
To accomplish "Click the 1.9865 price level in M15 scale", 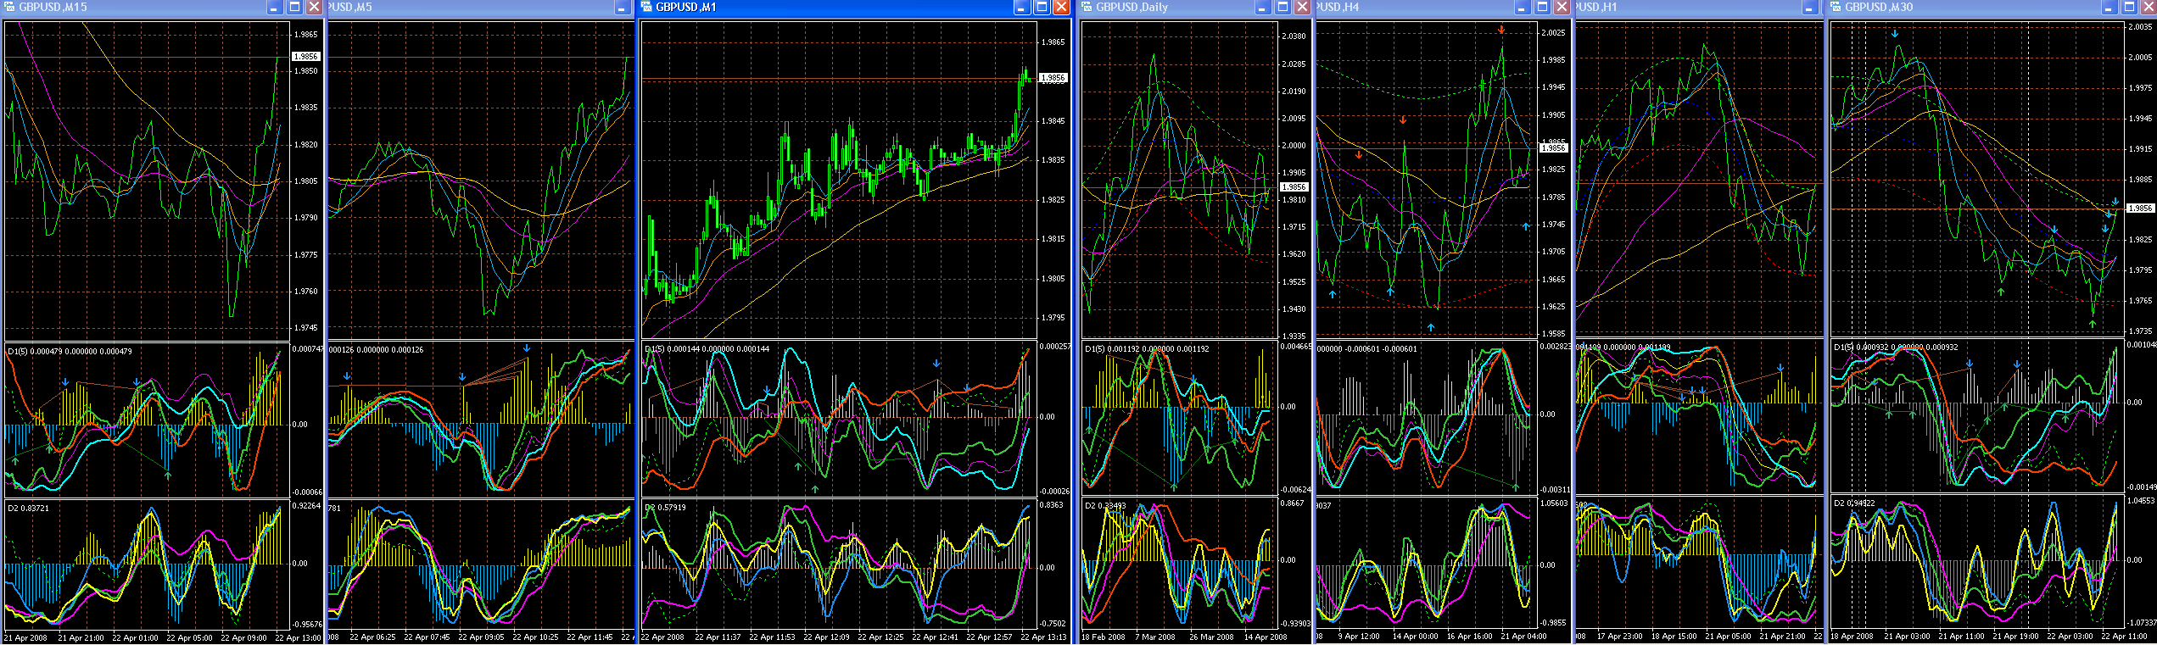I will pos(306,35).
